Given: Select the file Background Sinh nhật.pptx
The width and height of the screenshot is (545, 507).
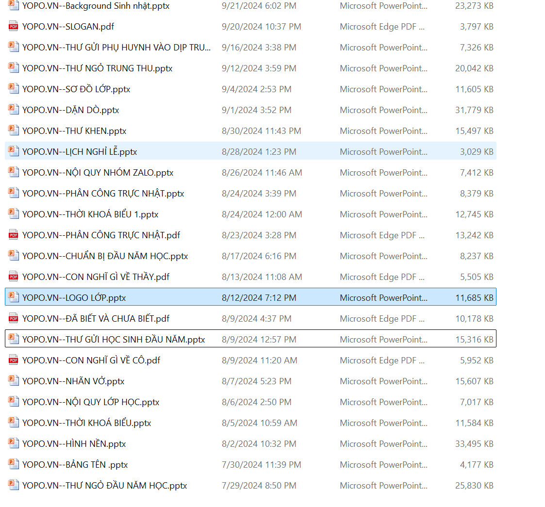Looking at the screenshot, I should [96, 6].
